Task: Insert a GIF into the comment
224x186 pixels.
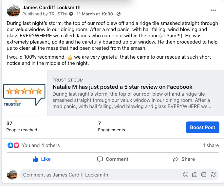Action: click(204, 175)
